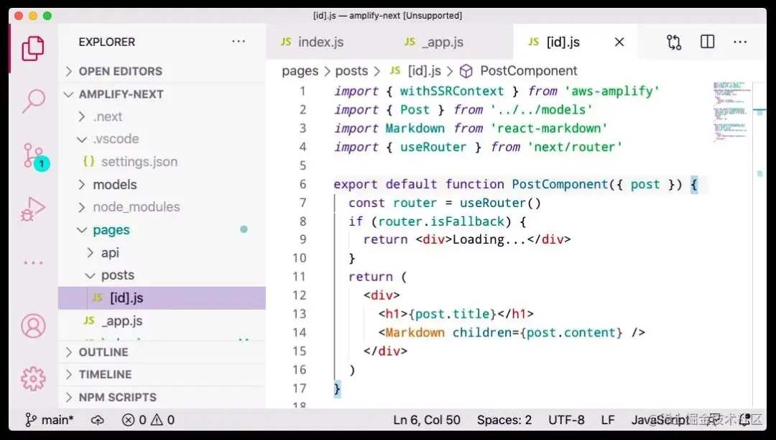Screen dimensions: 776x440
Task: Click line number 6 in gutter
Action: pyautogui.click(x=302, y=184)
